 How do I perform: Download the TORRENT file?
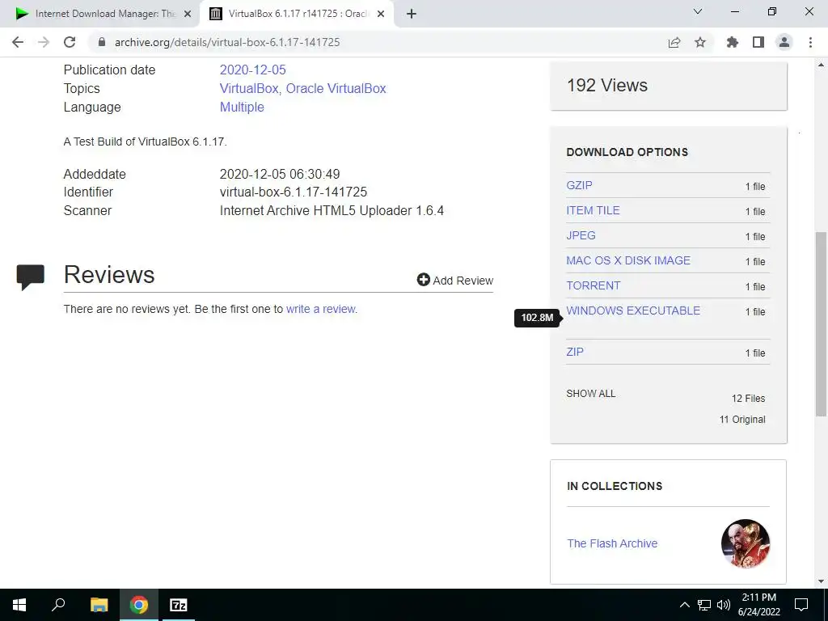point(594,285)
